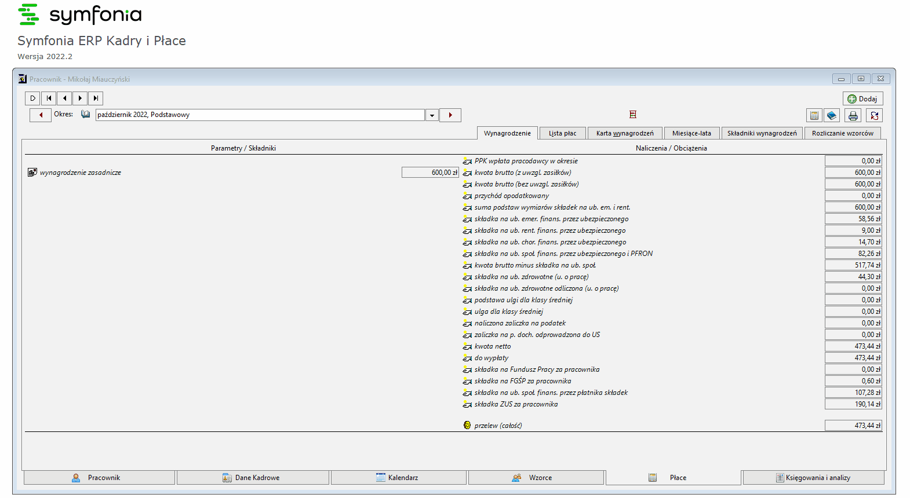Click the wynagrodzenie zasadnicze row icon
The height and width of the screenshot is (498, 910).
32,173
